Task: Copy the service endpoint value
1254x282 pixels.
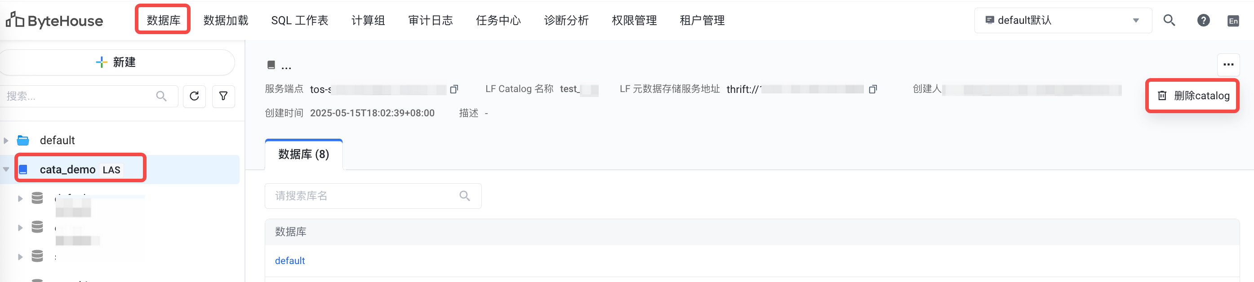Action: click(454, 89)
